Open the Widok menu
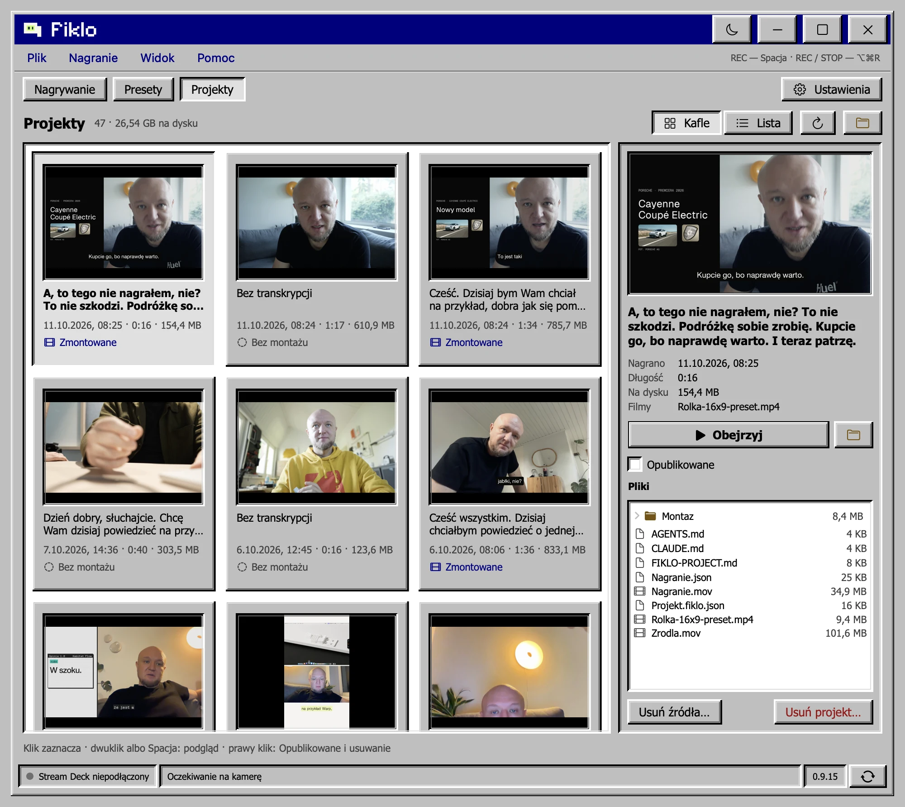The width and height of the screenshot is (905, 807). tap(157, 58)
